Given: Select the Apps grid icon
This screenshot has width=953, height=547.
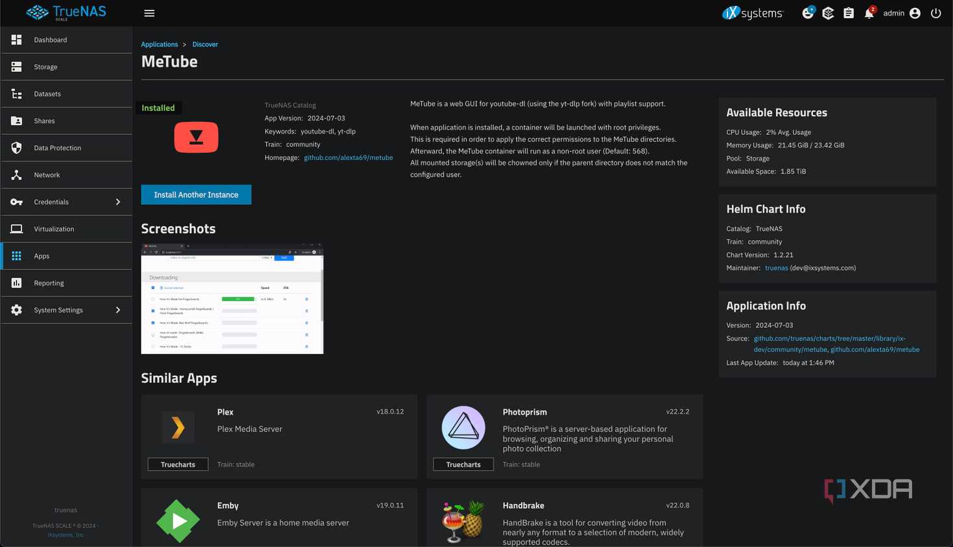Looking at the screenshot, I should pos(16,256).
